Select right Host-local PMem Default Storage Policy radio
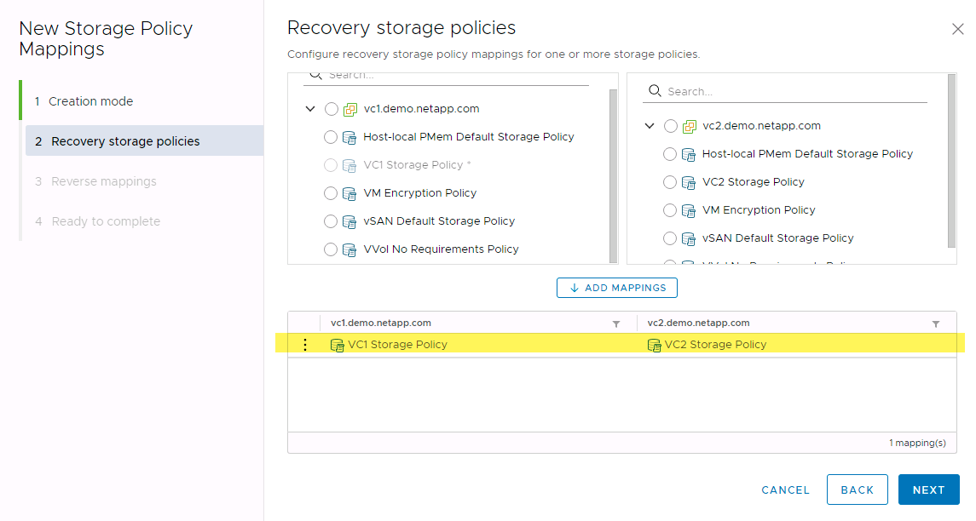Screen dimensions: 976x521 point(670,154)
